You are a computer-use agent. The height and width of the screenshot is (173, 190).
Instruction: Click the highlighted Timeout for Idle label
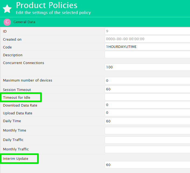16,97
